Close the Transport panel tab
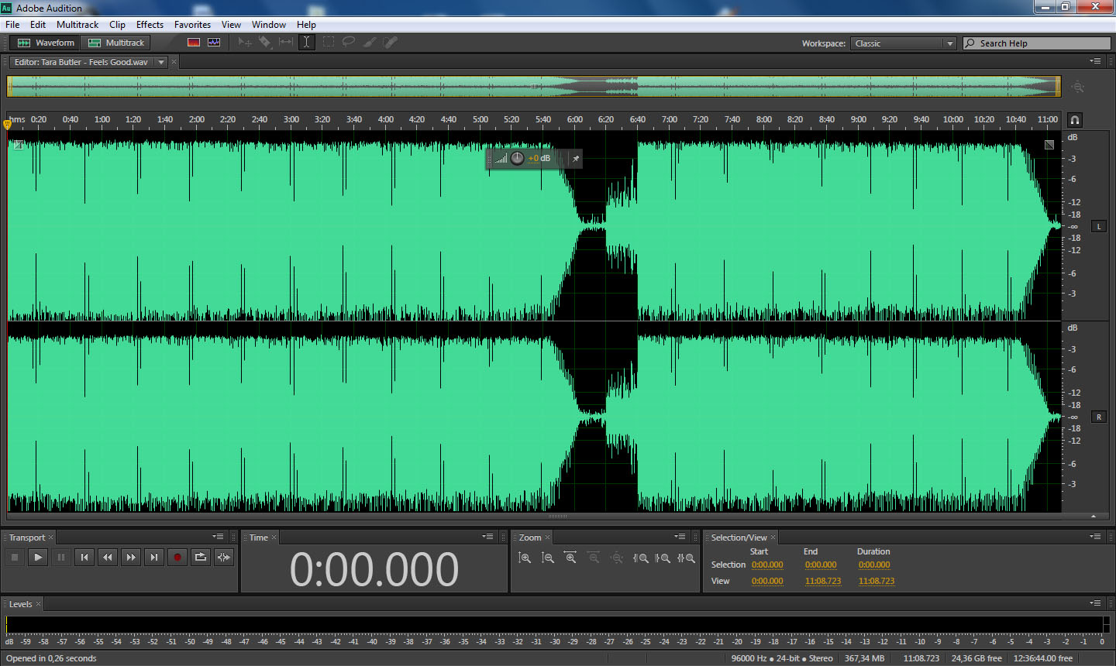 pos(51,537)
